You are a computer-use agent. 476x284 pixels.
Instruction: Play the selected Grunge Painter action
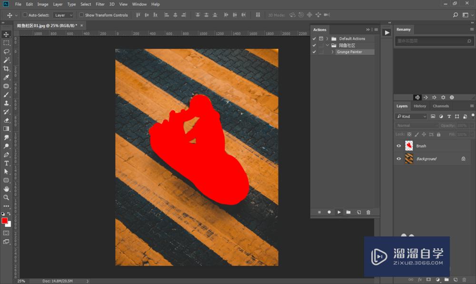coord(339,212)
